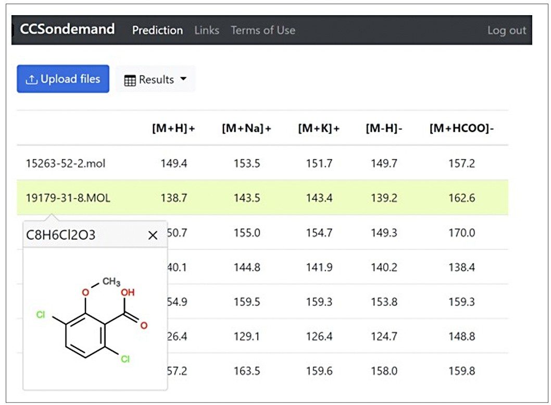Click the 129.1 value cell
551x405 pixels.
(247, 336)
